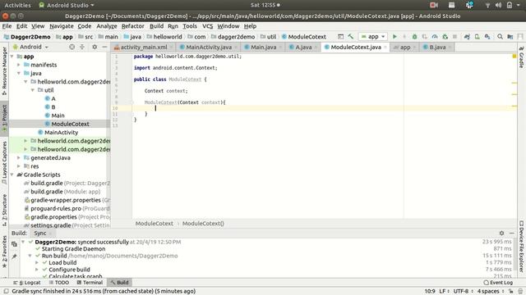
Task: Click dagger2demo breadcrumb in navigation bar
Action: coord(236,37)
